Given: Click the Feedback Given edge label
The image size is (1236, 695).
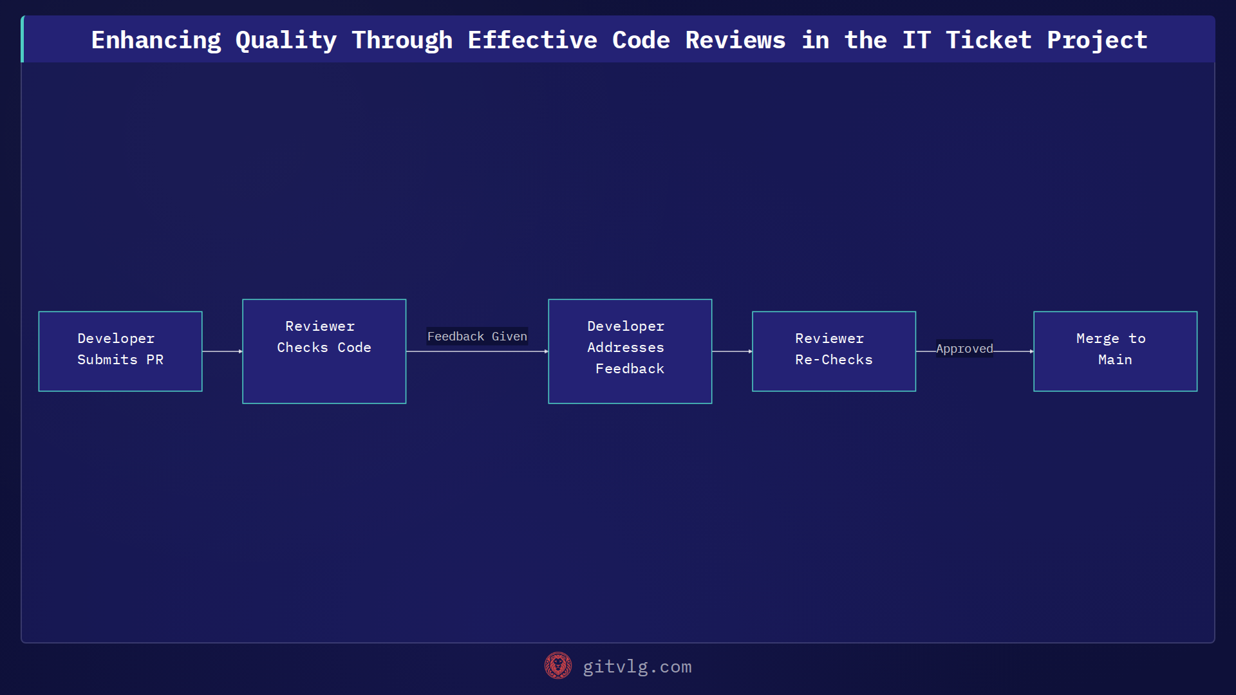Looking at the screenshot, I should click(477, 337).
